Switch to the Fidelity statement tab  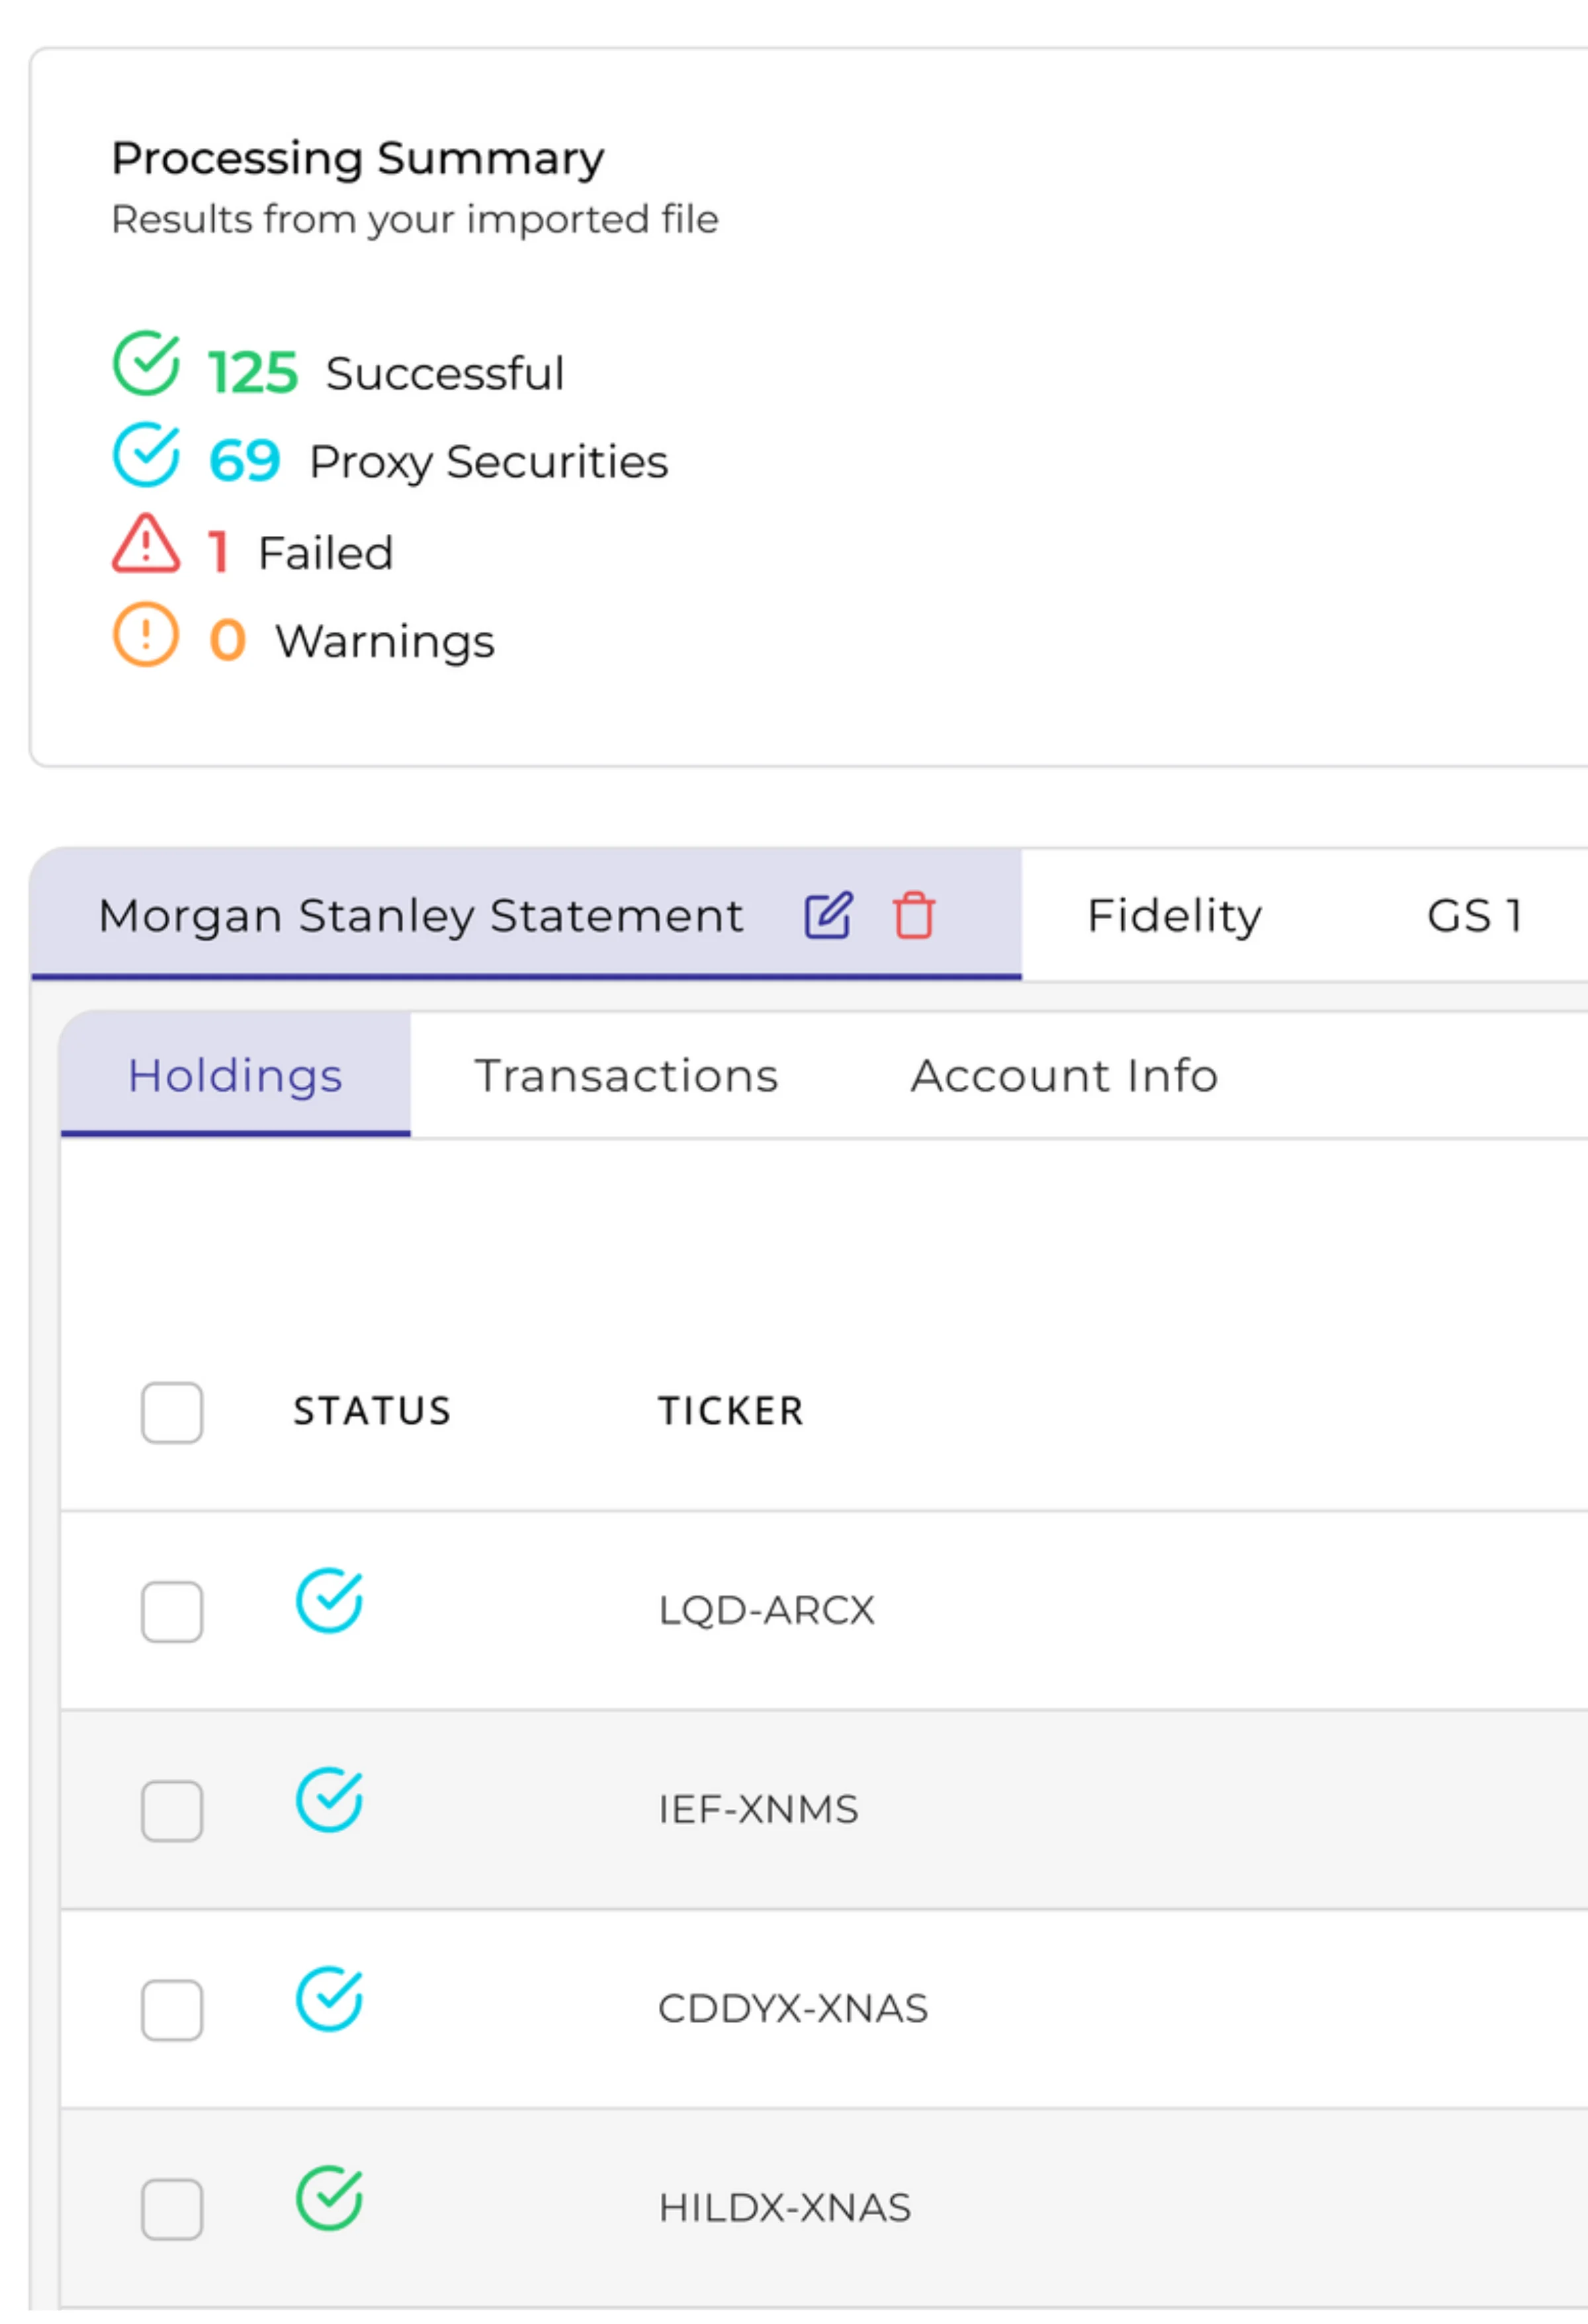coord(1174,915)
